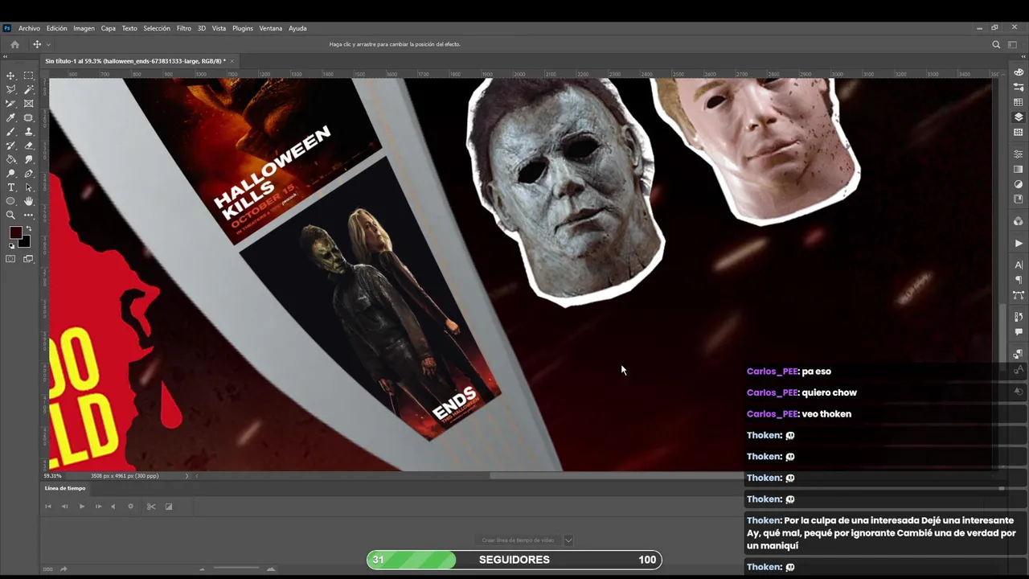Select the Zoom tool in the toolbox
Viewport: 1029px width, 579px height.
click(x=11, y=215)
